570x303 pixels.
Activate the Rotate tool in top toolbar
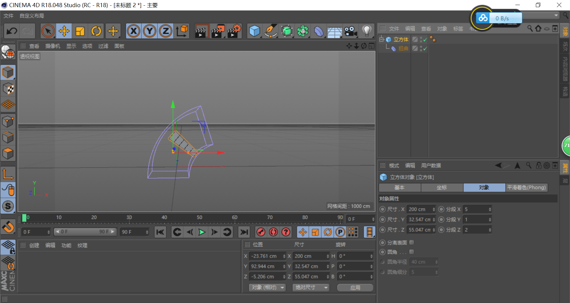click(x=96, y=31)
